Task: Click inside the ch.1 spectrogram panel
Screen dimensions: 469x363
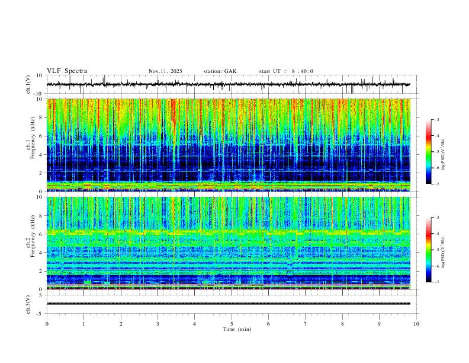Action: (229, 145)
